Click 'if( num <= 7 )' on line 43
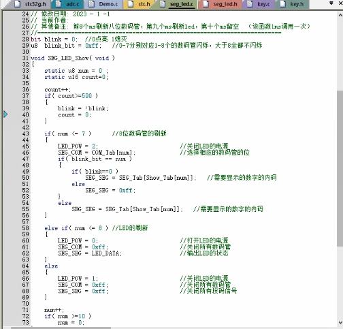Screen dimensions: 343x329 [67, 134]
